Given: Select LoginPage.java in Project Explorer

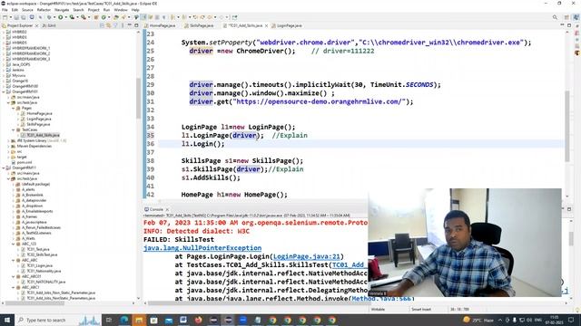Looking at the screenshot, I should tap(38, 119).
